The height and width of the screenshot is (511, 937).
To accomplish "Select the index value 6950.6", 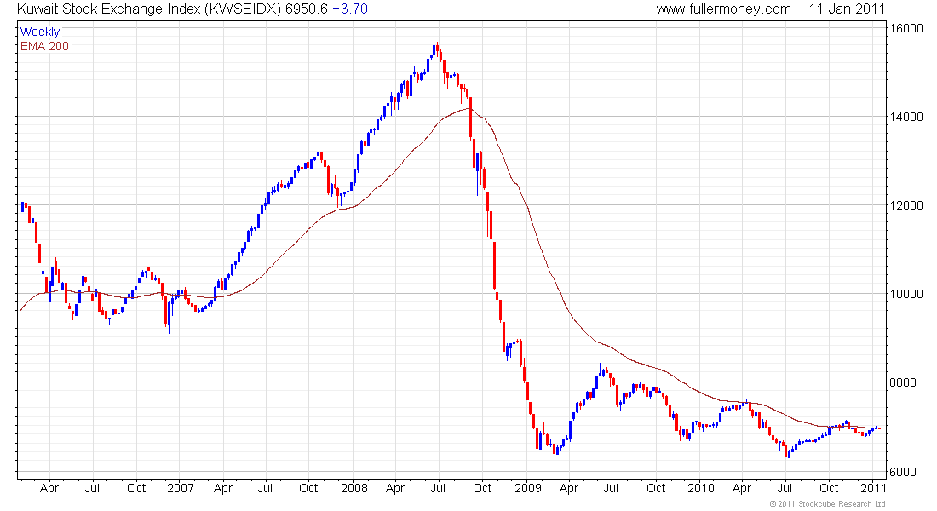I will [307, 9].
